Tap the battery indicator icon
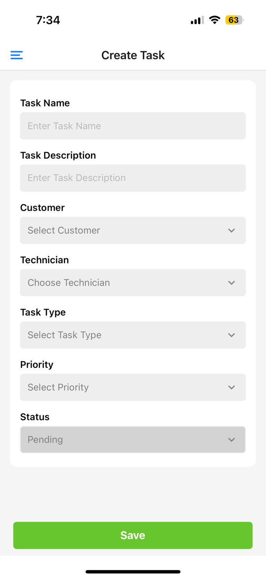The width and height of the screenshot is (266, 579). click(234, 20)
